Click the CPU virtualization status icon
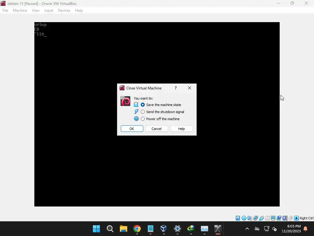The width and height of the screenshot is (314, 236). (285, 218)
